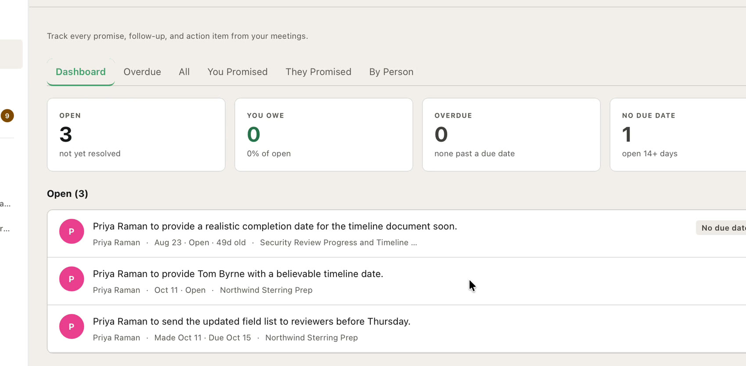Click the You Owe stat card
Screen dimensions: 746x366
pyautogui.click(x=324, y=135)
